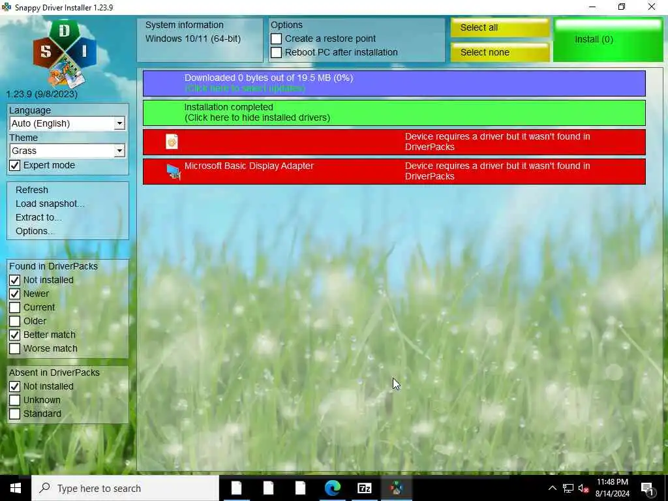Uncheck Expert mode
Screen dimensions: 668x501
tap(14, 165)
